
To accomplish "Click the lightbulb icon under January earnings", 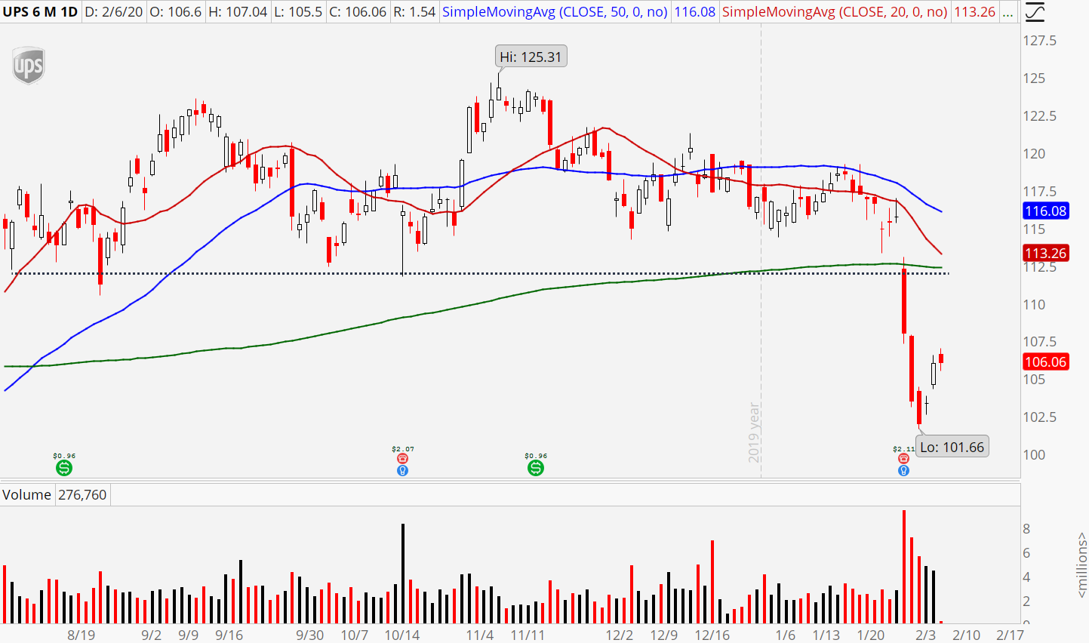I will (x=903, y=471).
